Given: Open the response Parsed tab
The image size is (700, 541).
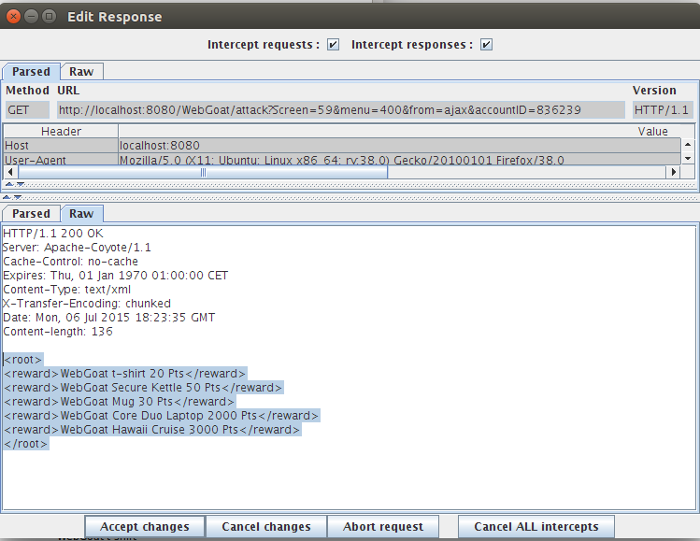Looking at the screenshot, I should (x=31, y=214).
